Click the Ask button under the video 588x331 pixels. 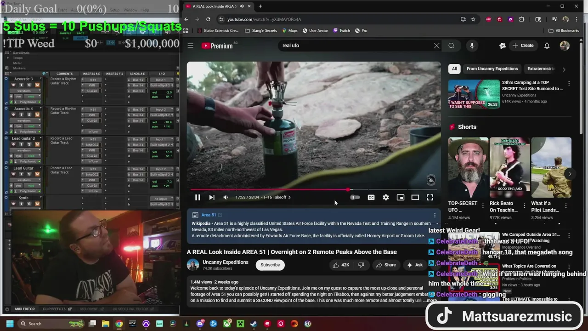[414, 265]
